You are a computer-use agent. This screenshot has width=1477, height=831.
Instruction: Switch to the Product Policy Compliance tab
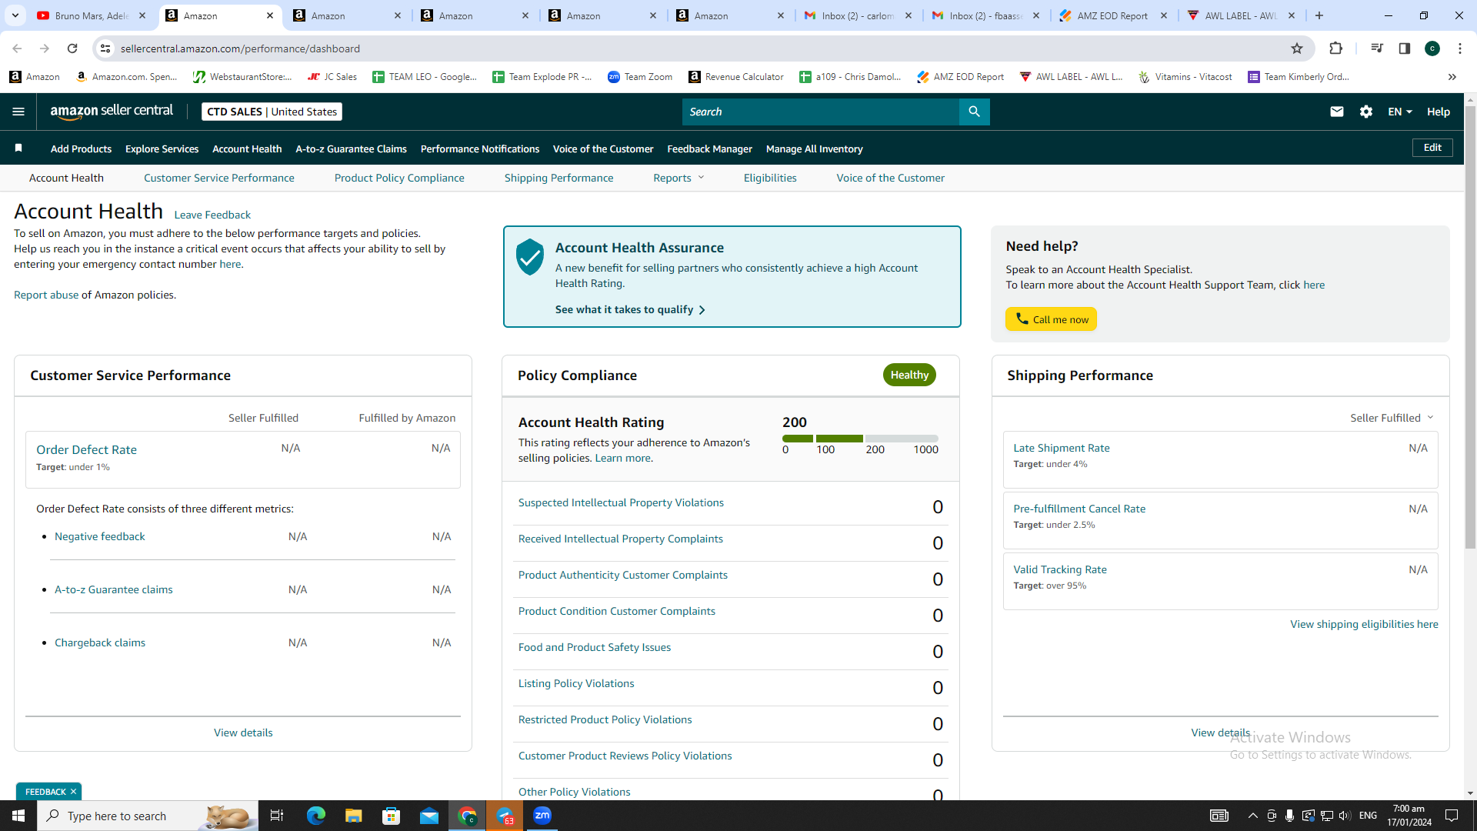click(x=399, y=178)
